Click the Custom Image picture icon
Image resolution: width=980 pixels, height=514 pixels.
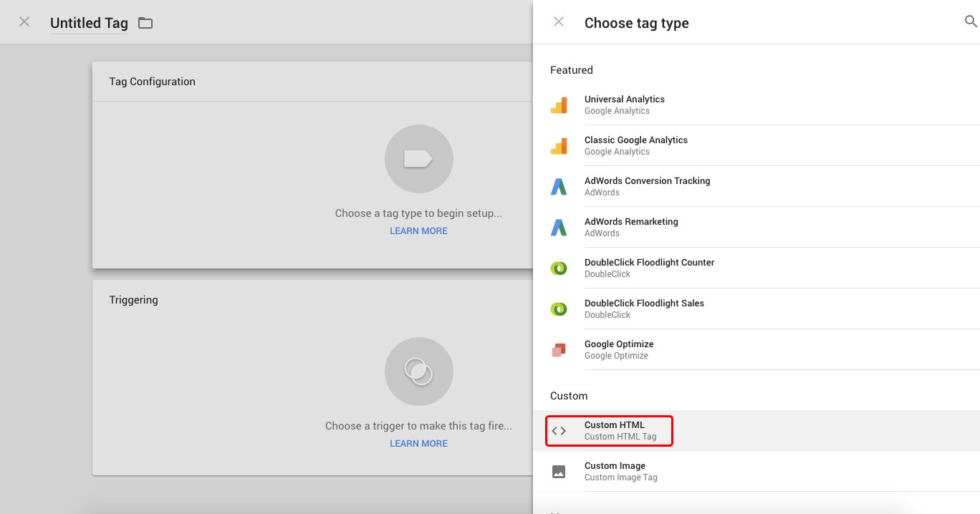pyautogui.click(x=559, y=472)
